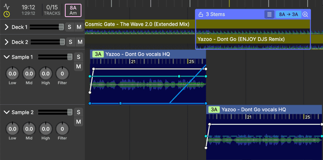The width and height of the screenshot is (323, 160).
Task: Click the 3A key badge on Sample 2 clip
Action: pos(214,110)
